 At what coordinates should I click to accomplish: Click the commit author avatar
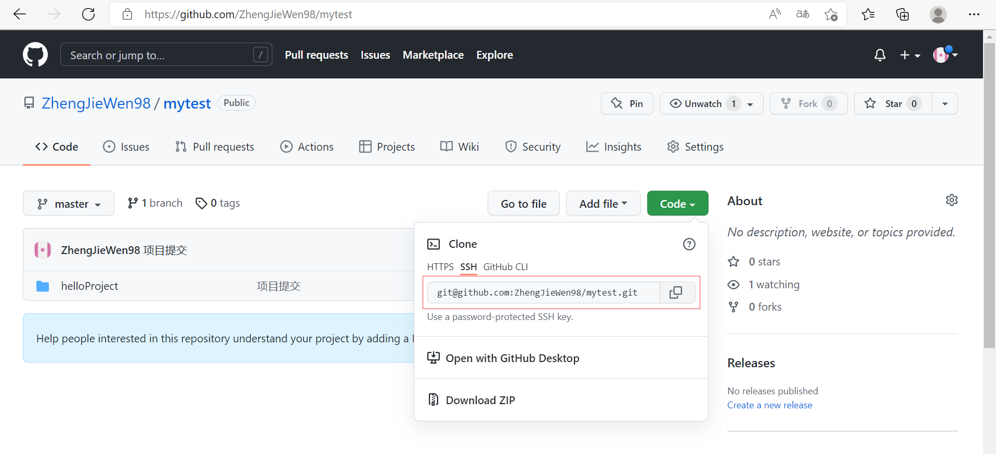pyautogui.click(x=43, y=250)
